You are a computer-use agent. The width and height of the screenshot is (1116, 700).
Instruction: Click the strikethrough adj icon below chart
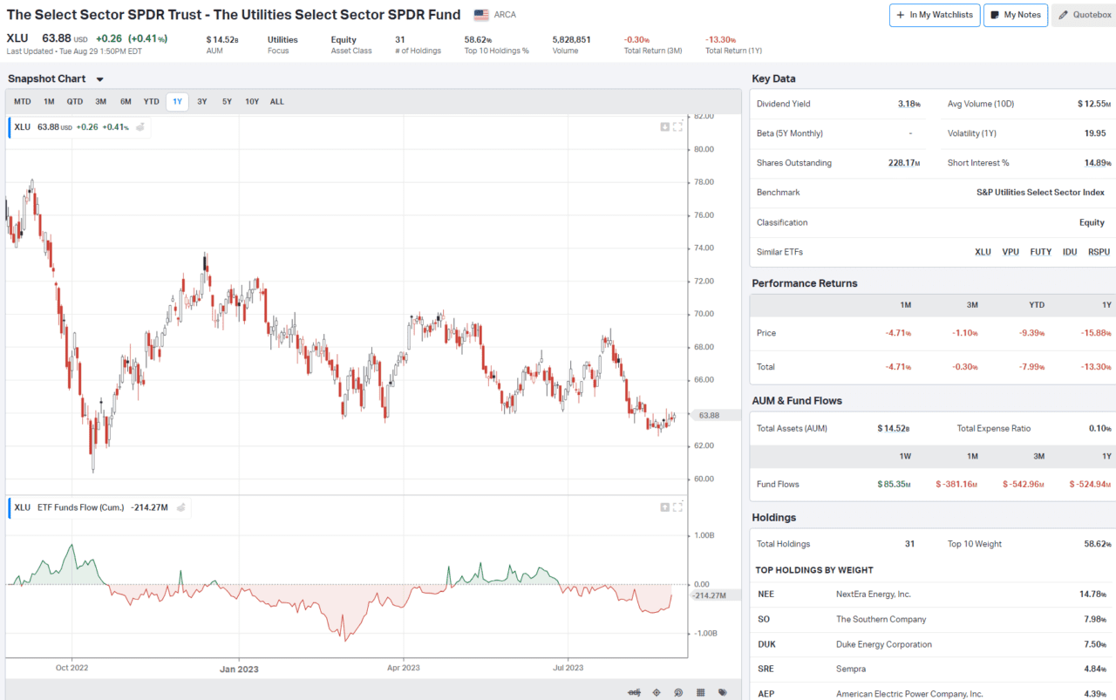coord(634,692)
